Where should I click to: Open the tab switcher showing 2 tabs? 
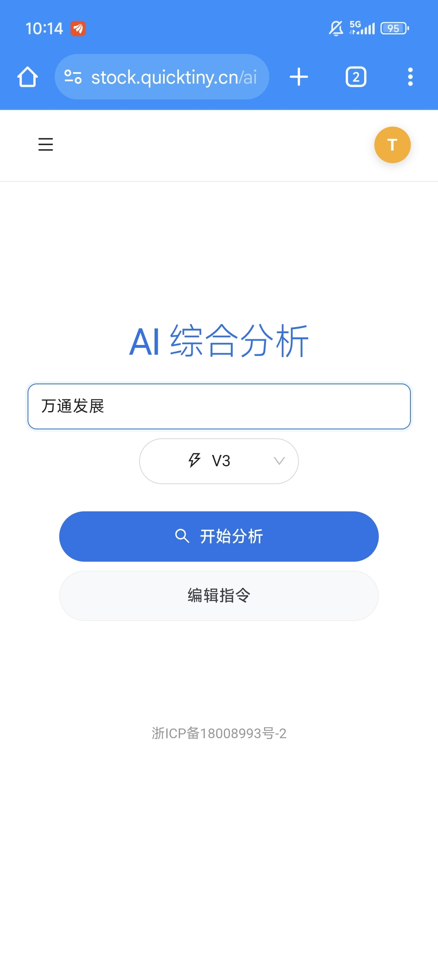[x=356, y=77]
